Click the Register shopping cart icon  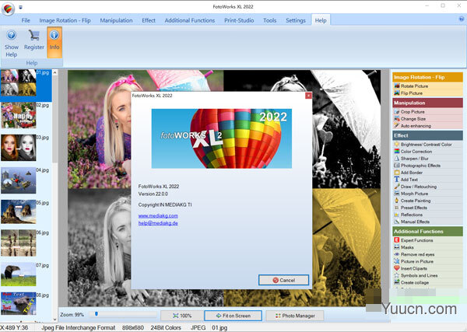(x=34, y=35)
